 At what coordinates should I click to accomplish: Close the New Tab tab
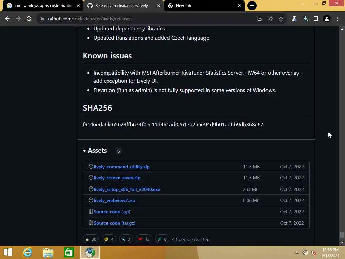pos(239,6)
